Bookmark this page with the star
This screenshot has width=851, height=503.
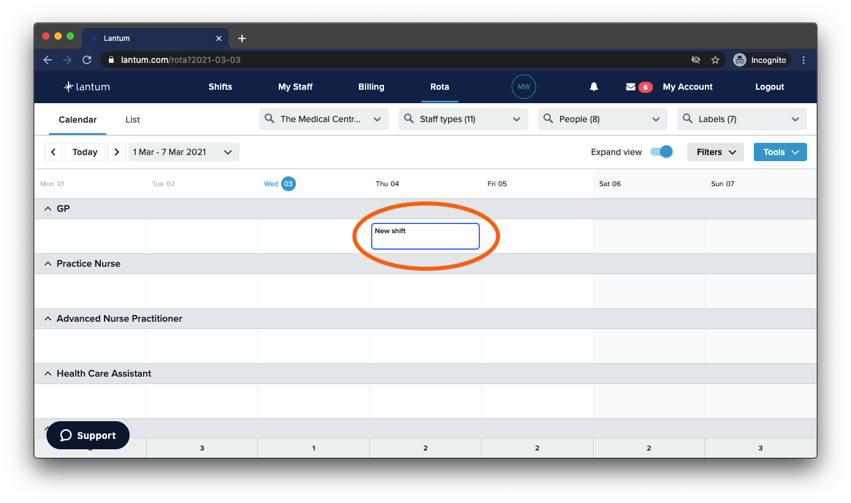click(x=715, y=60)
